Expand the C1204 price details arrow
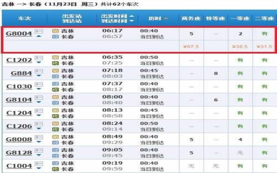The height and width of the screenshot is (173, 277). tap(39, 116)
